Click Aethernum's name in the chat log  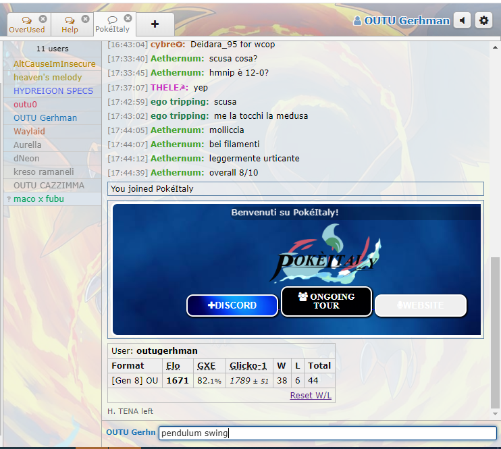coord(177,59)
